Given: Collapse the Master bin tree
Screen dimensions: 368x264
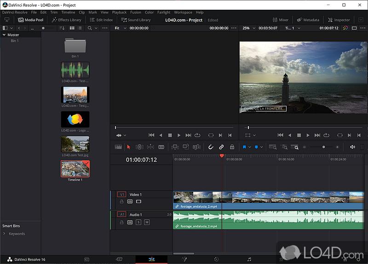Looking at the screenshot, I should tap(4, 35).
